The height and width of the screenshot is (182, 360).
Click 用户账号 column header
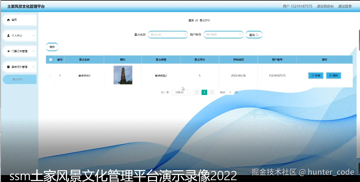click(x=277, y=60)
